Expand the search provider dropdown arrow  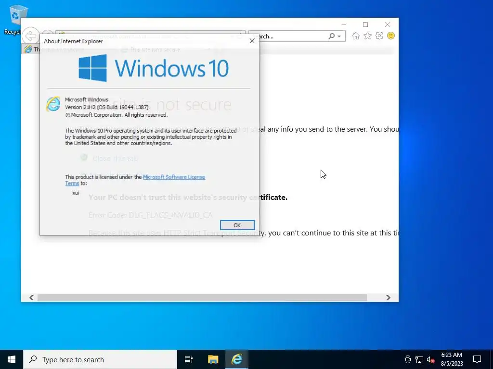click(339, 37)
